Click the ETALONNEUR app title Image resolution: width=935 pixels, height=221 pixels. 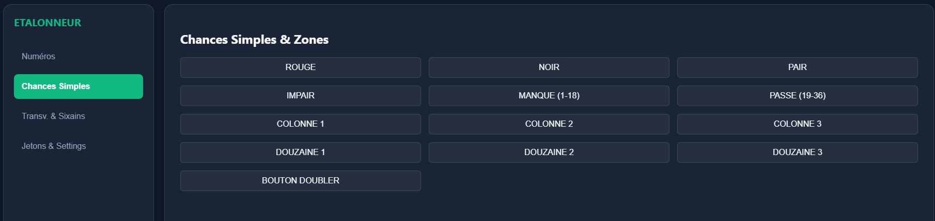[48, 23]
